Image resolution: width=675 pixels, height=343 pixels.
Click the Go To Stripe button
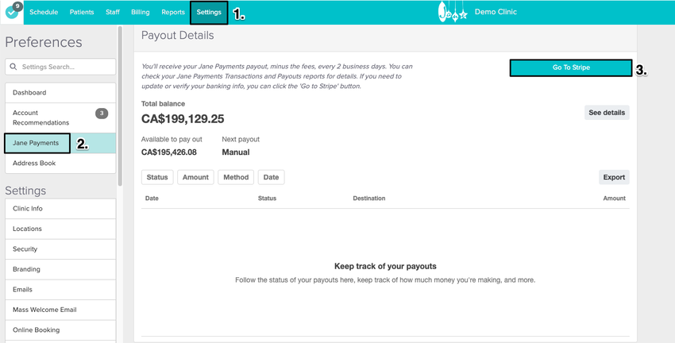(x=571, y=67)
